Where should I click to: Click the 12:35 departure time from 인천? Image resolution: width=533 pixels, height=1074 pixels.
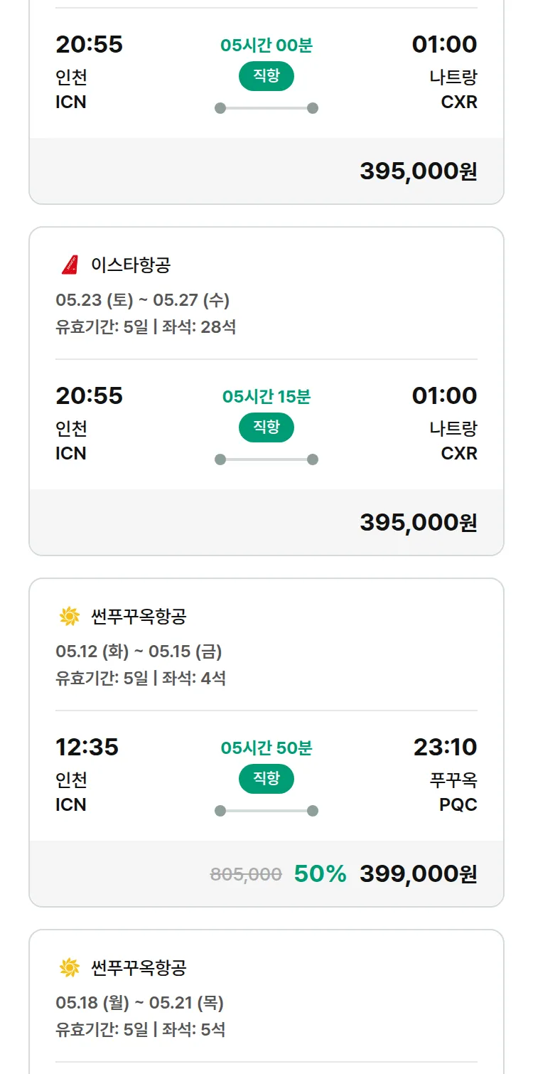(x=87, y=748)
